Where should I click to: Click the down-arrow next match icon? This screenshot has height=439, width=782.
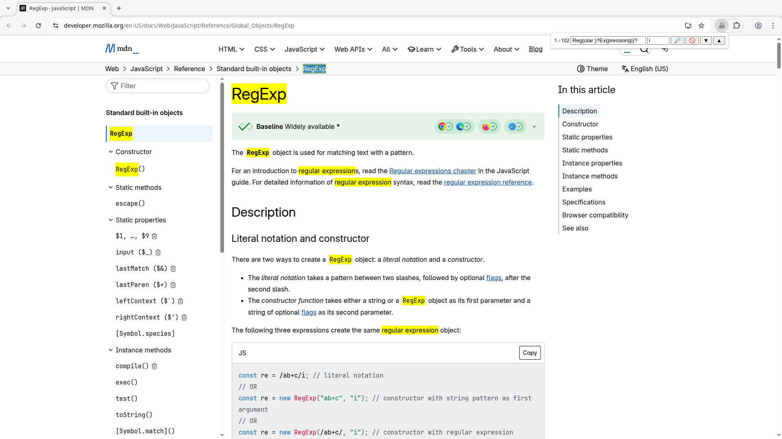(706, 40)
